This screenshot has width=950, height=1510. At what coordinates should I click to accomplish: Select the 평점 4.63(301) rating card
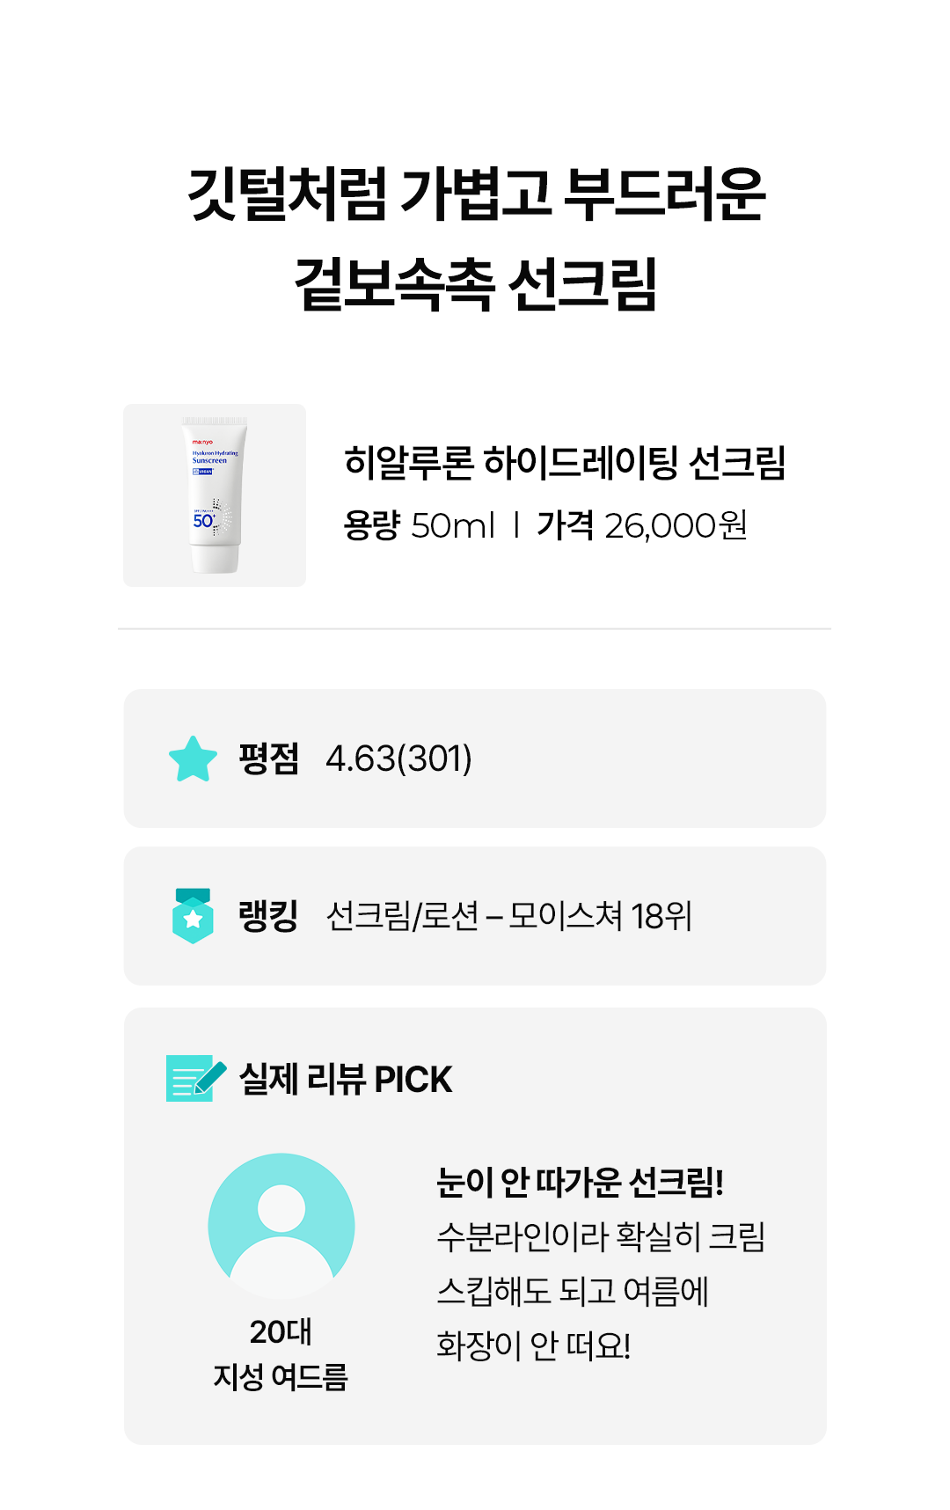click(475, 759)
